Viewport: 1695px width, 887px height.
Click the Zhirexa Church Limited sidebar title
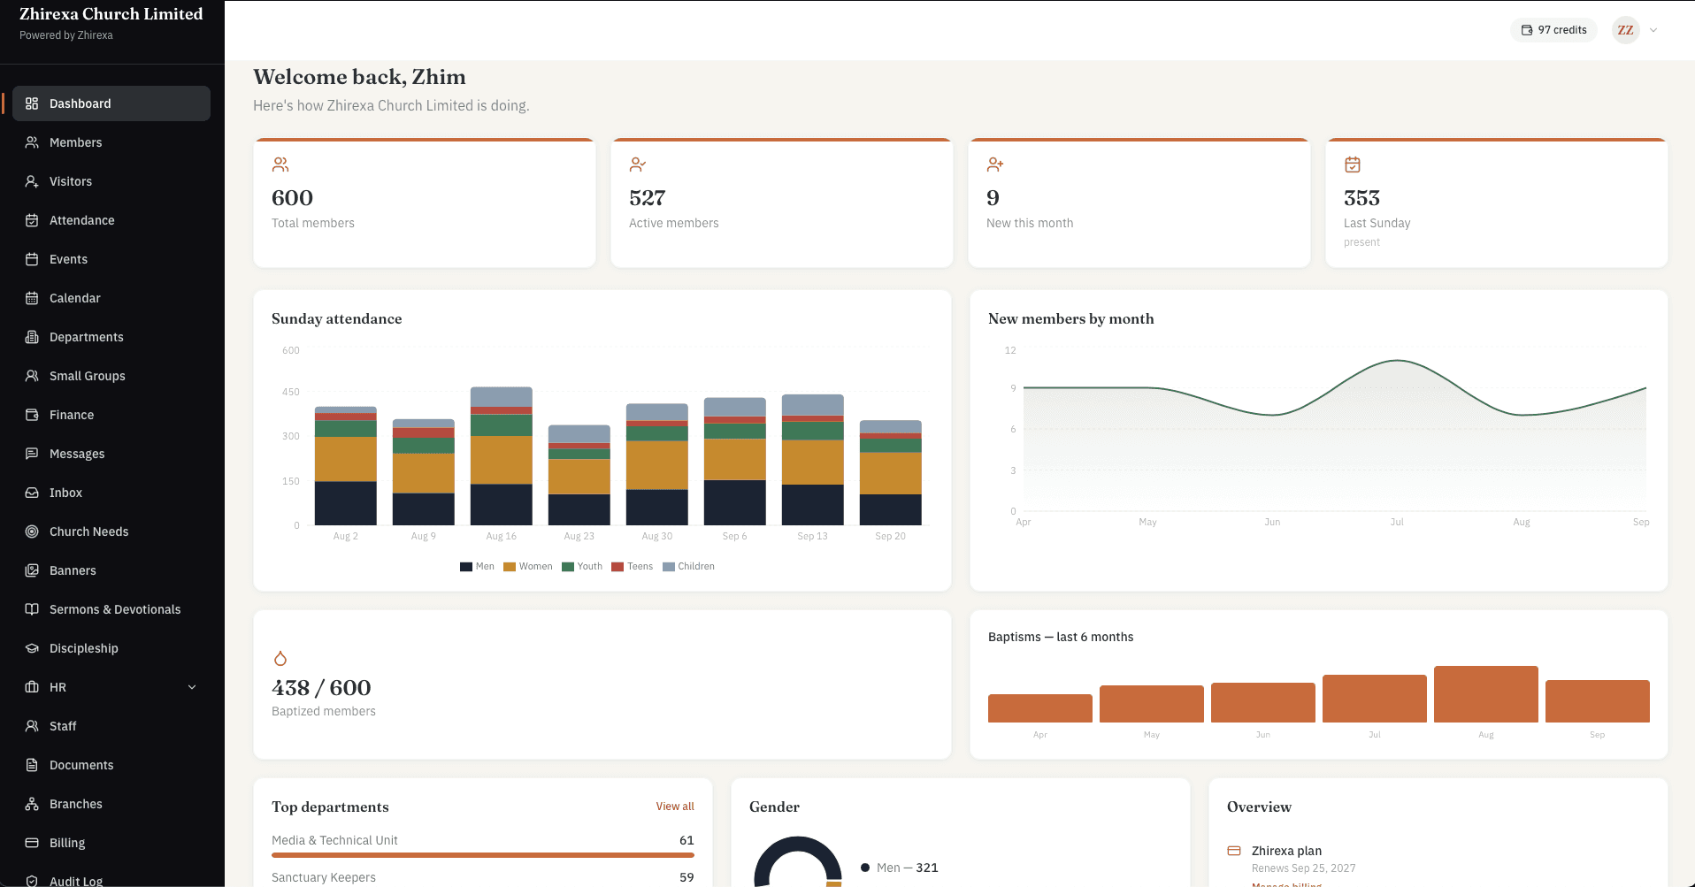pos(111,14)
